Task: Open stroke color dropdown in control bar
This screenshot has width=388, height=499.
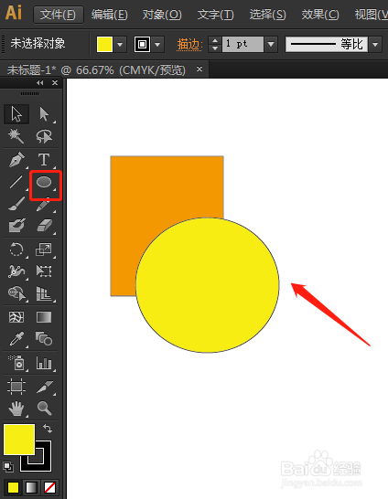Action: tap(157, 44)
